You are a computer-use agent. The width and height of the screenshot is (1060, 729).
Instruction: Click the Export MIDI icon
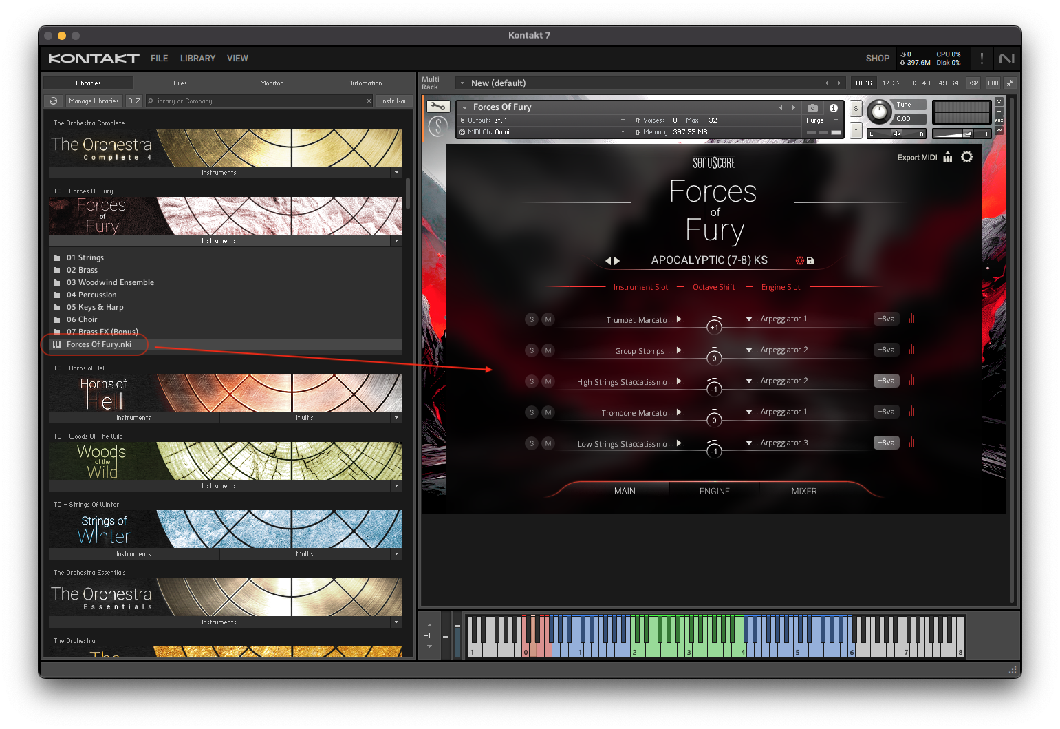(948, 157)
